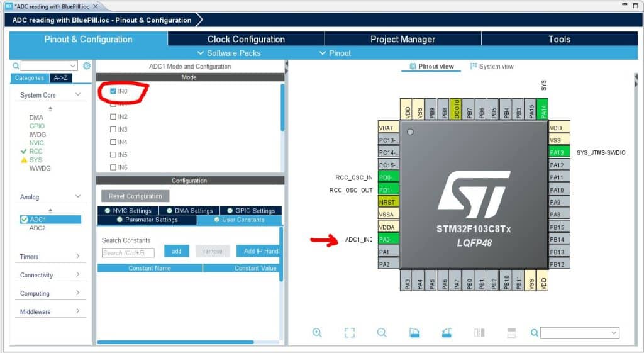Select the PD0 oscillator input pin
The height and width of the screenshot is (353, 644).
pyautogui.click(x=388, y=177)
